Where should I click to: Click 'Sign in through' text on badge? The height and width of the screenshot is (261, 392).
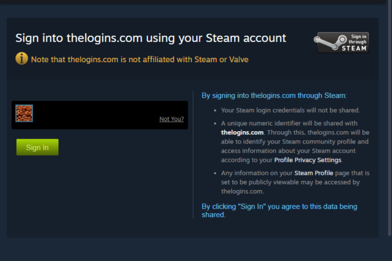(x=358, y=39)
